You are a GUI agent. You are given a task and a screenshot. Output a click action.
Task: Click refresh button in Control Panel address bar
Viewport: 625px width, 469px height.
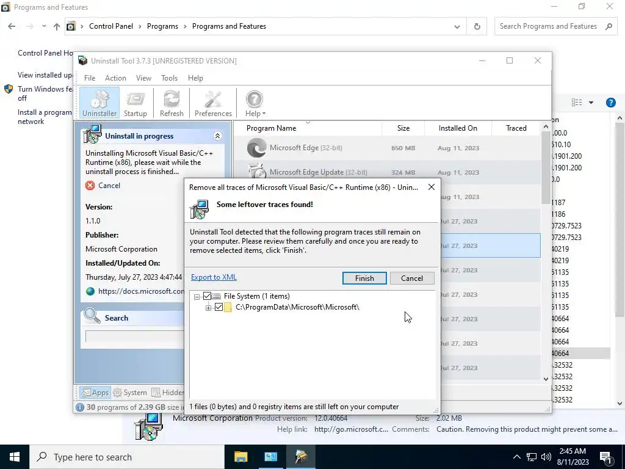(477, 26)
